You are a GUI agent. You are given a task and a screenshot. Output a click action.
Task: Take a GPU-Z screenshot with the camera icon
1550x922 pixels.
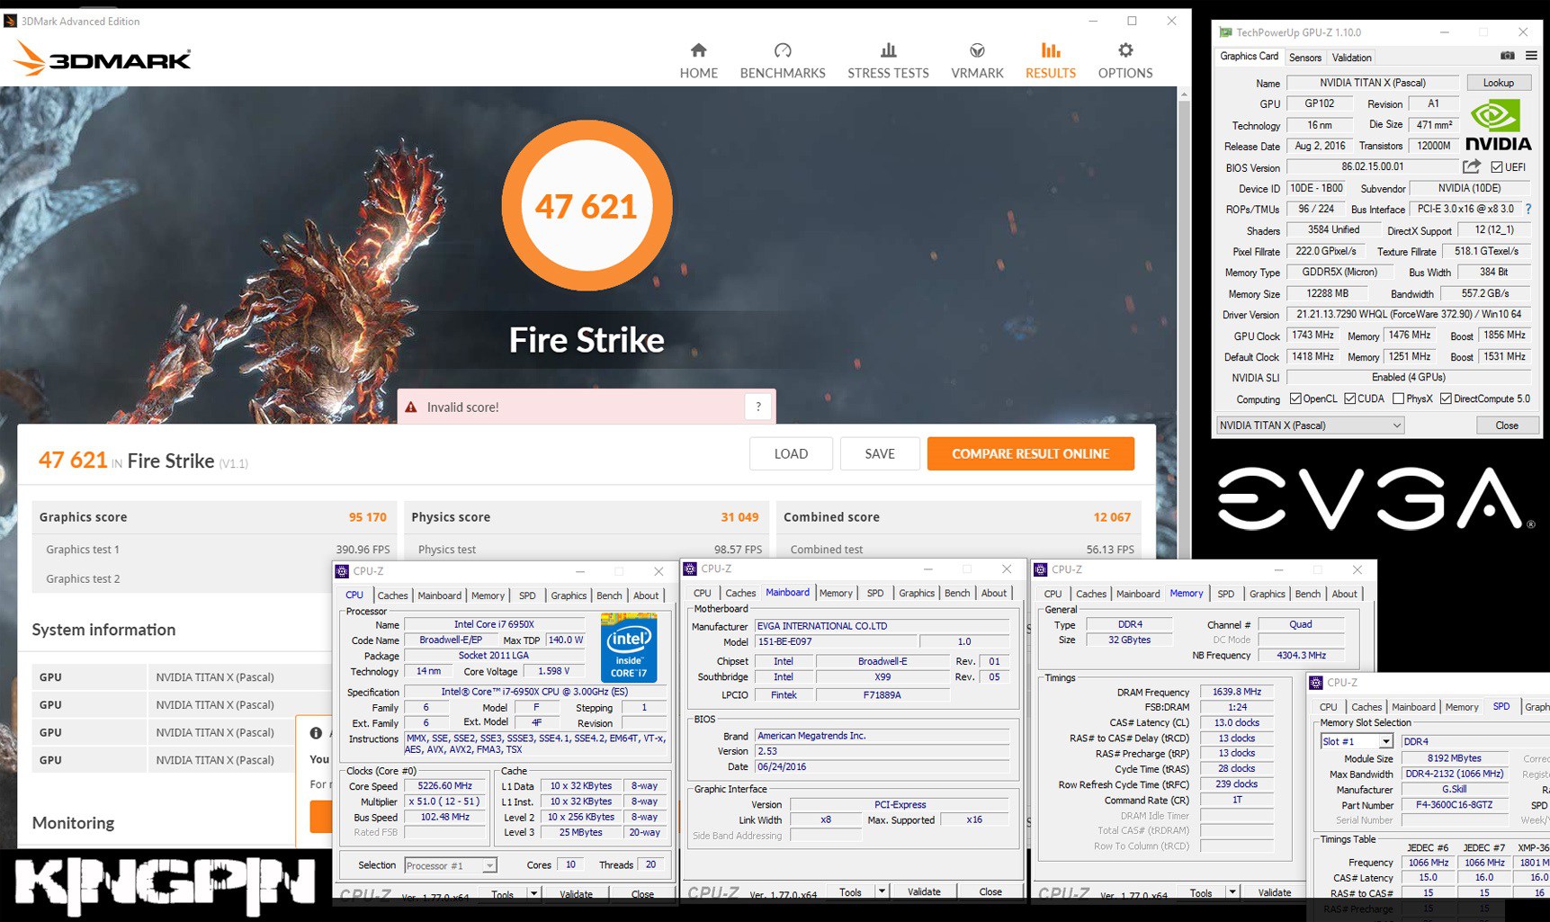(1508, 56)
